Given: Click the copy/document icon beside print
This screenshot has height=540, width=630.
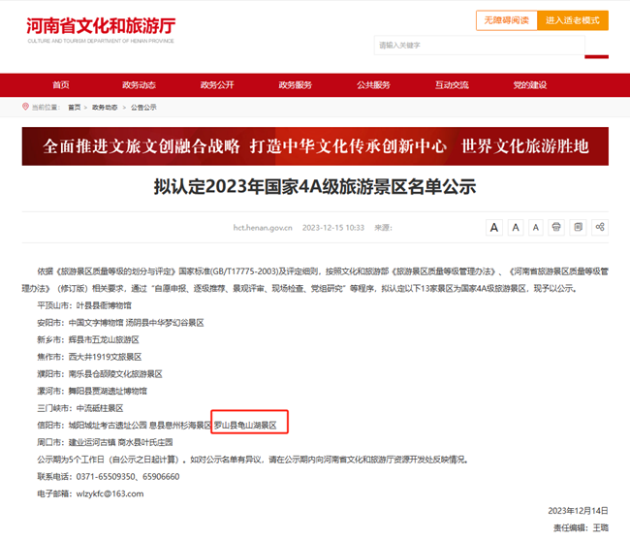Looking at the screenshot, I should [578, 227].
